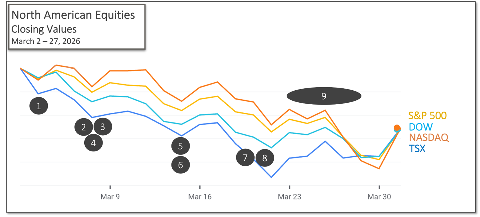
Task: Select annotation circle number 4
Action: click(x=93, y=143)
